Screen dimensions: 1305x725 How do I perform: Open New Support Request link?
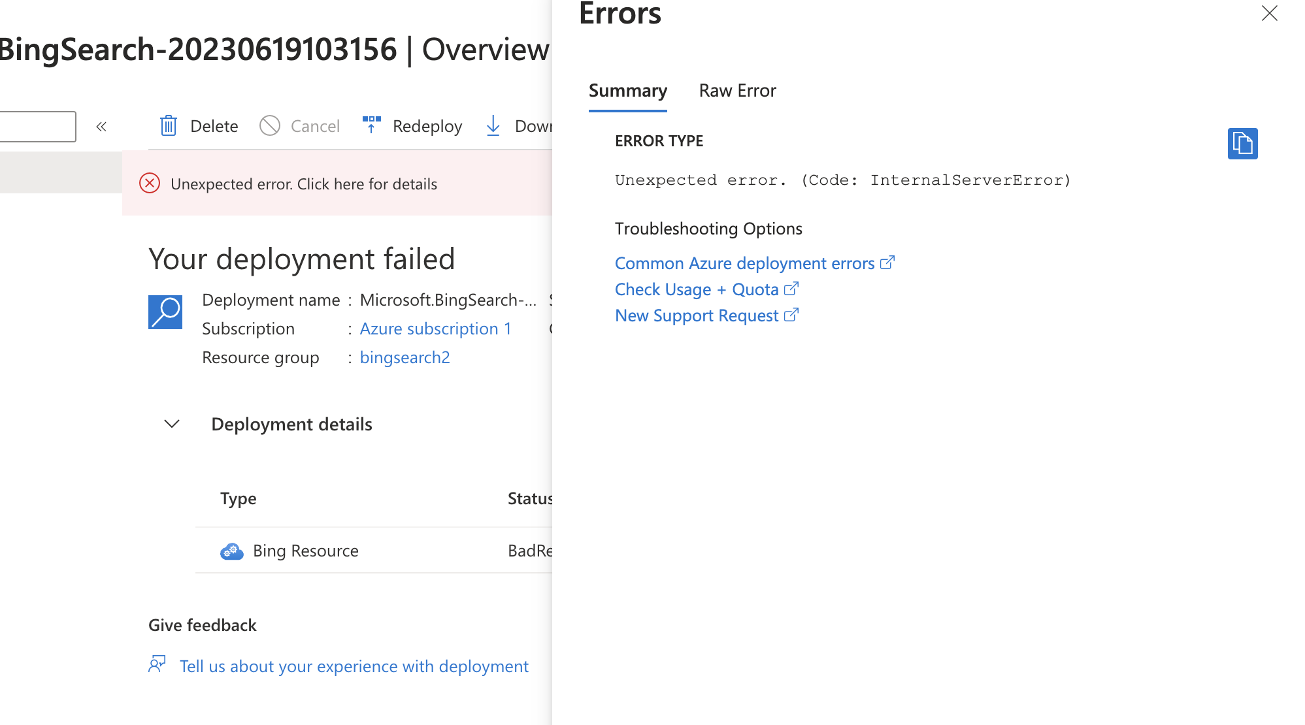point(697,315)
